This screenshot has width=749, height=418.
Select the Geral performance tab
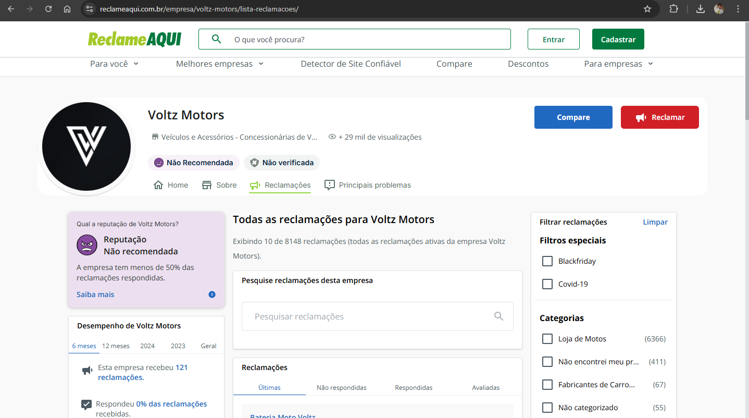(x=209, y=346)
